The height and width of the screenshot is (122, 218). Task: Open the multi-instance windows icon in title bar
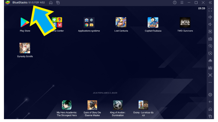[58, 3]
